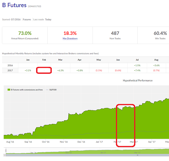The width and height of the screenshot is (169, 161).
Task: Click the 2016 row label
Action: point(10,65)
